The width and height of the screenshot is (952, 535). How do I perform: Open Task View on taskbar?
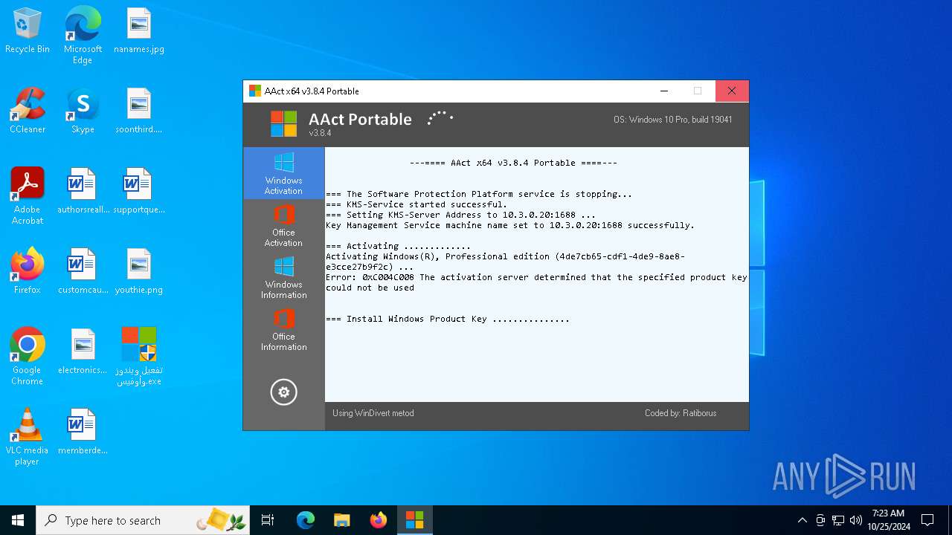268,520
